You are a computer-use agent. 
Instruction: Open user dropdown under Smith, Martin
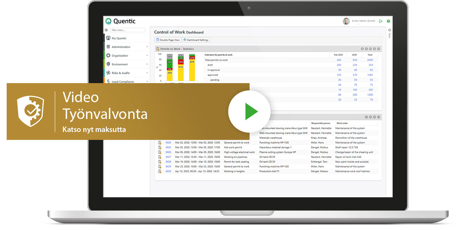(x=358, y=24)
